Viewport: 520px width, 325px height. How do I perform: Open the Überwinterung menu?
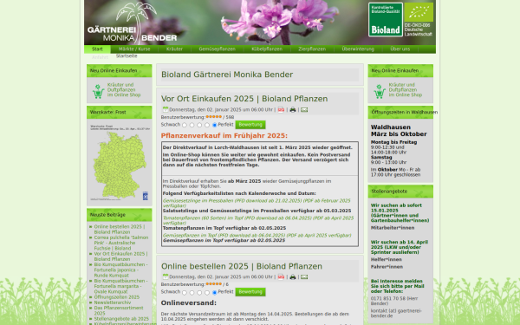pyautogui.click(x=358, y=49)
